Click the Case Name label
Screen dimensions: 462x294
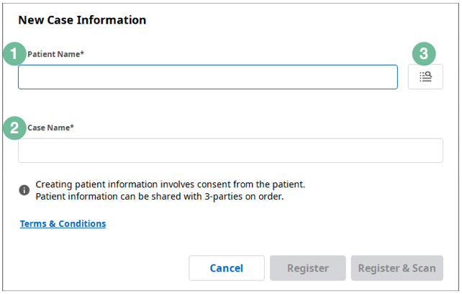(x=50, y=128)
